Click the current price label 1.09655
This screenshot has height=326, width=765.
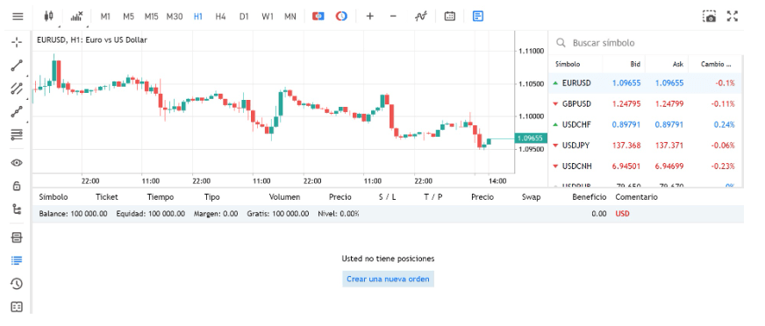coord(530,138)
